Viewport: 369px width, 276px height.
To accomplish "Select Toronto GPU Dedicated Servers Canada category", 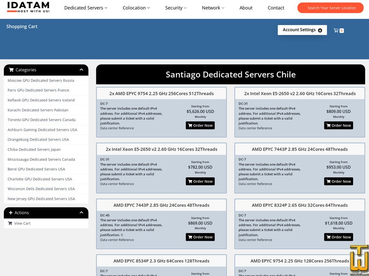I will [x=42, y=120].
